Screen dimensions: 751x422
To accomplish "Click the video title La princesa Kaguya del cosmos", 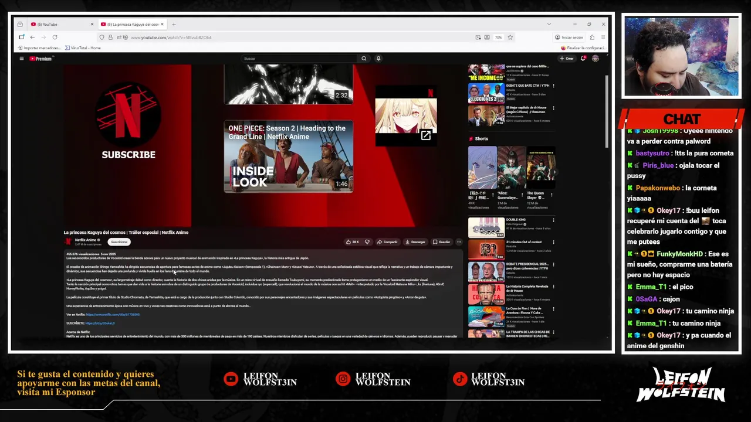I will tap(126, 233).
